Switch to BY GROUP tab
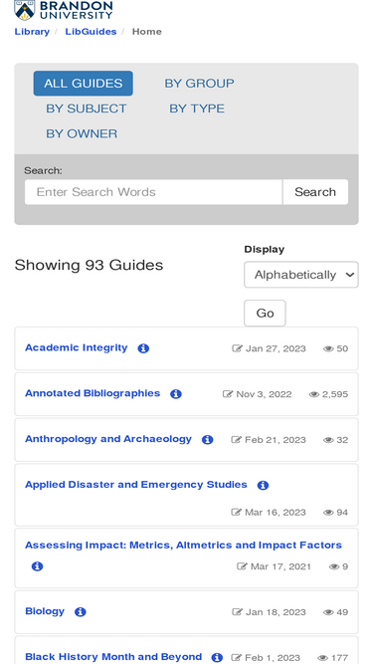This screenshot has width=373, height=664. pos(199,84)
